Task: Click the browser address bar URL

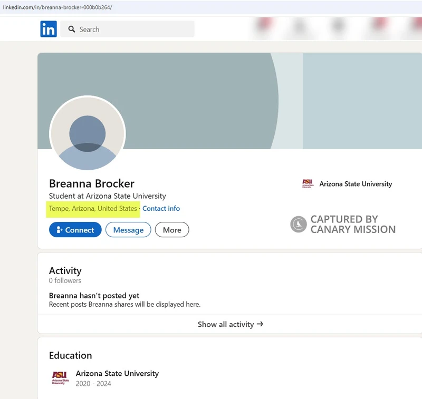Action: coord(57,7)
